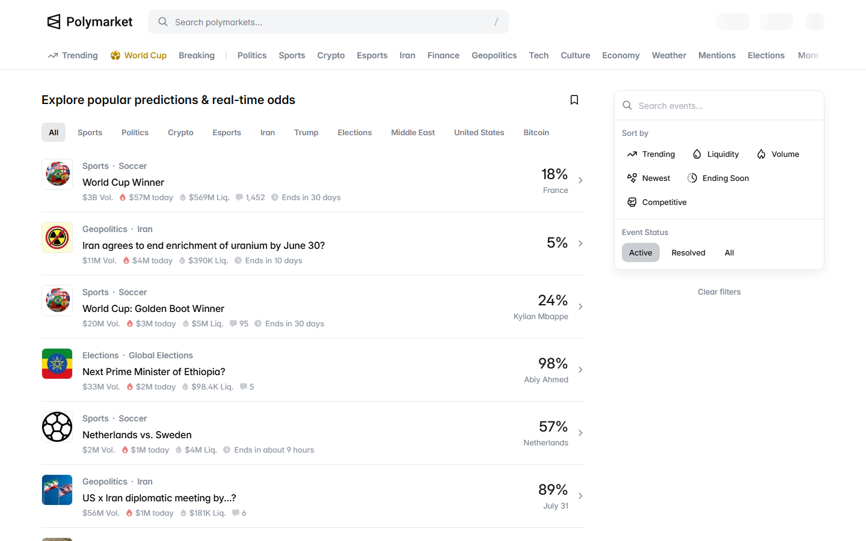The image size is (866, 541).
Task: Click the chevron on US x Iran meeting row
Action: 580,496
